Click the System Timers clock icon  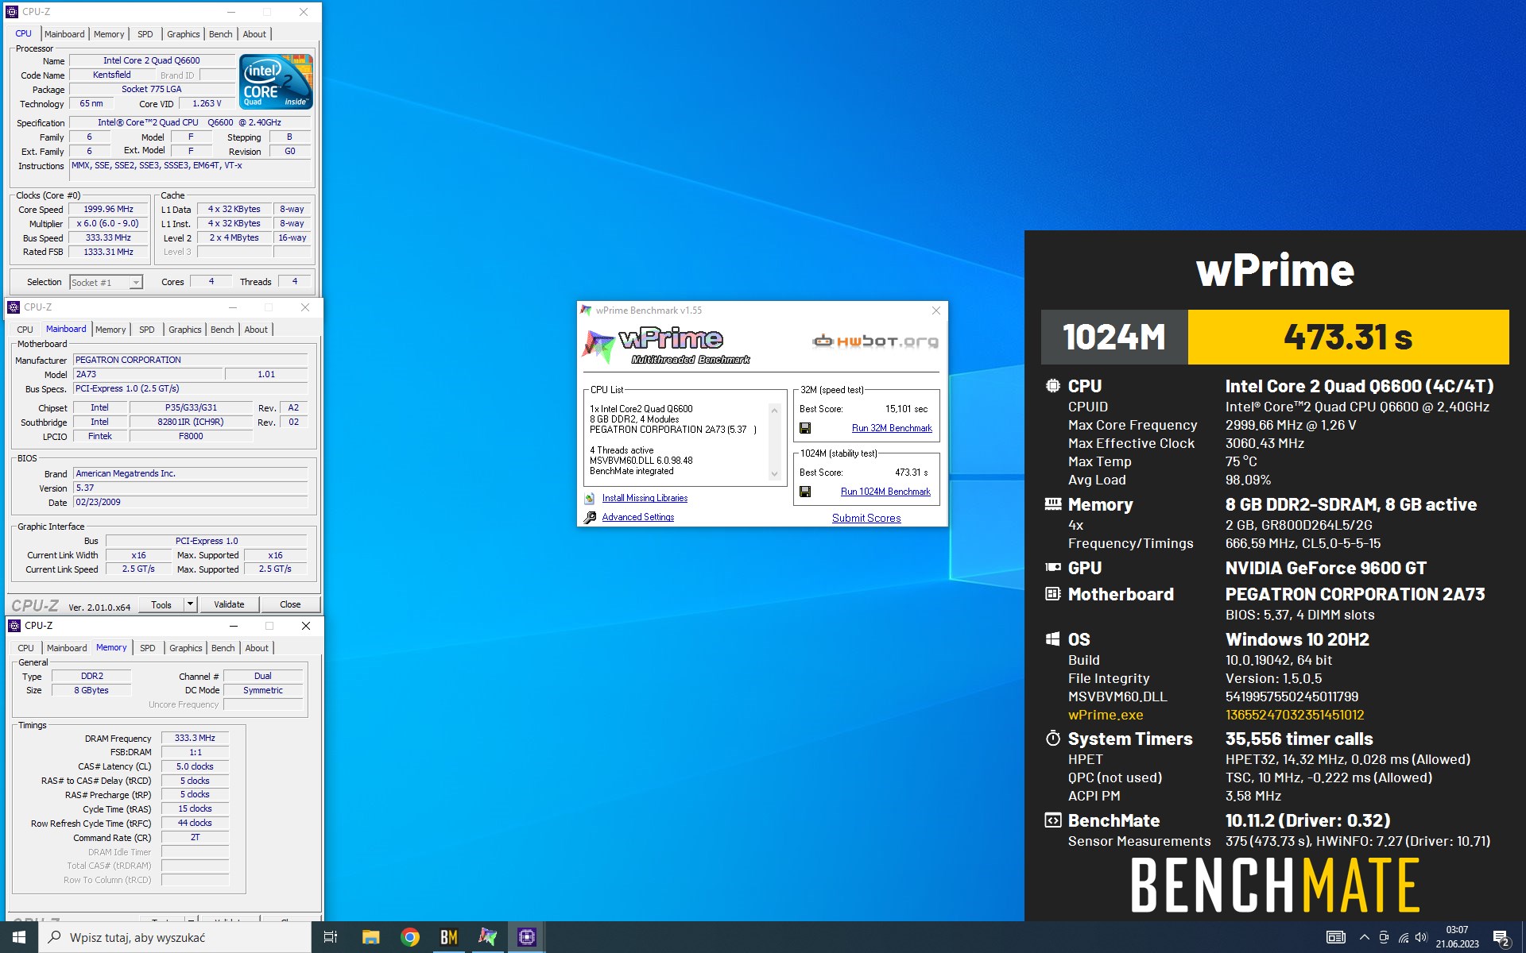1053,739
